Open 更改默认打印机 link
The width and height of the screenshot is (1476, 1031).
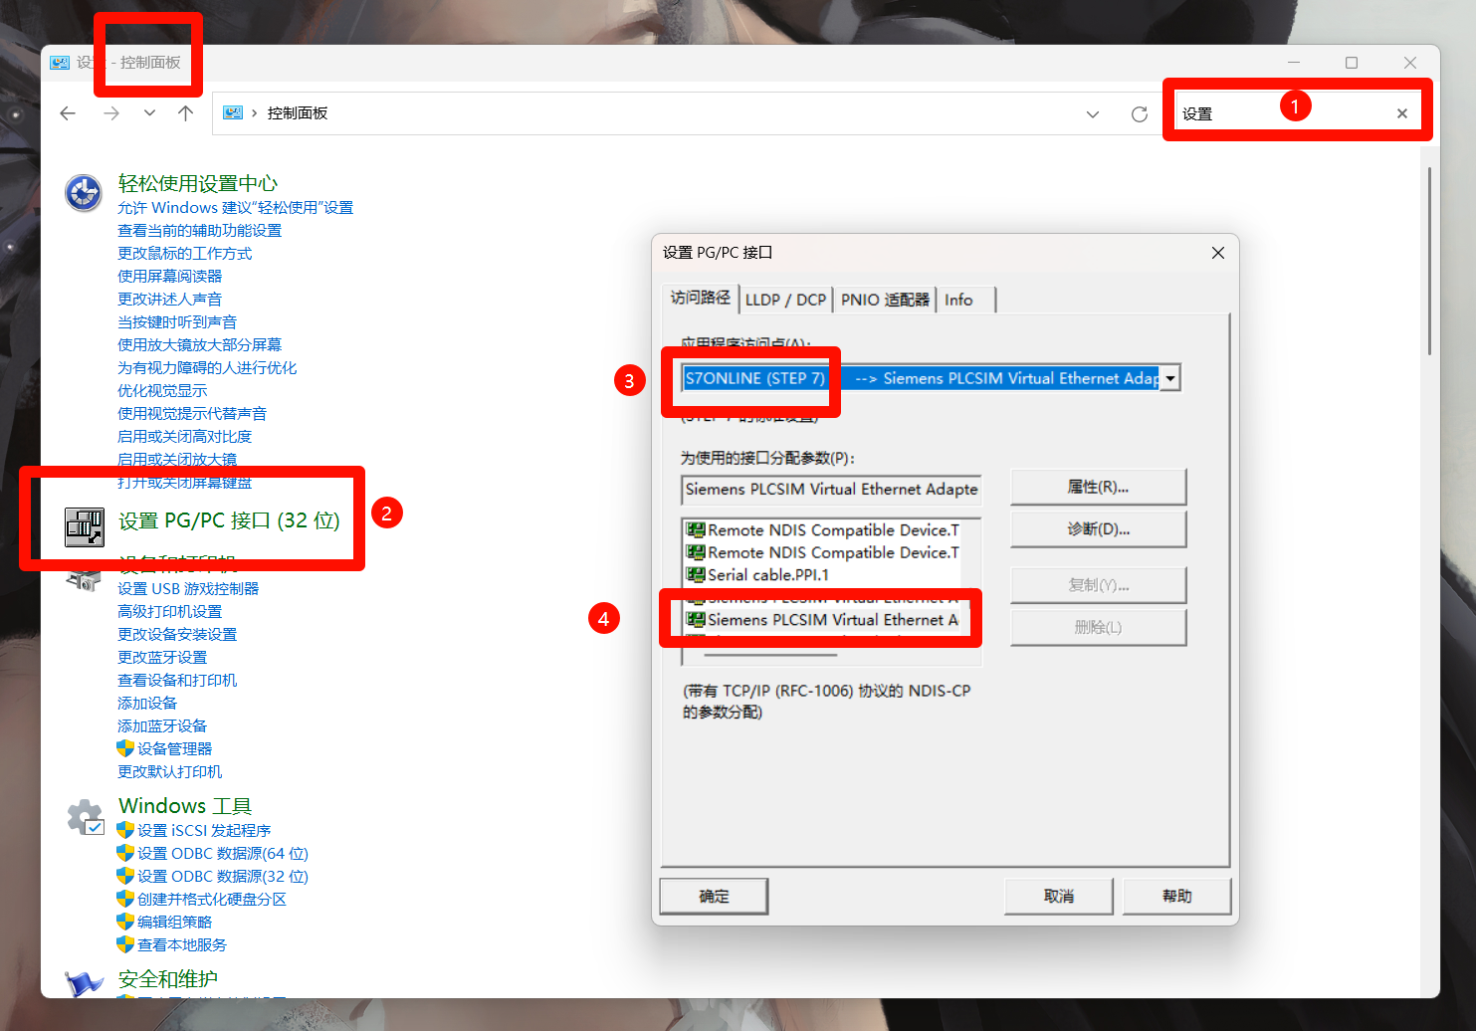point(169,772)
